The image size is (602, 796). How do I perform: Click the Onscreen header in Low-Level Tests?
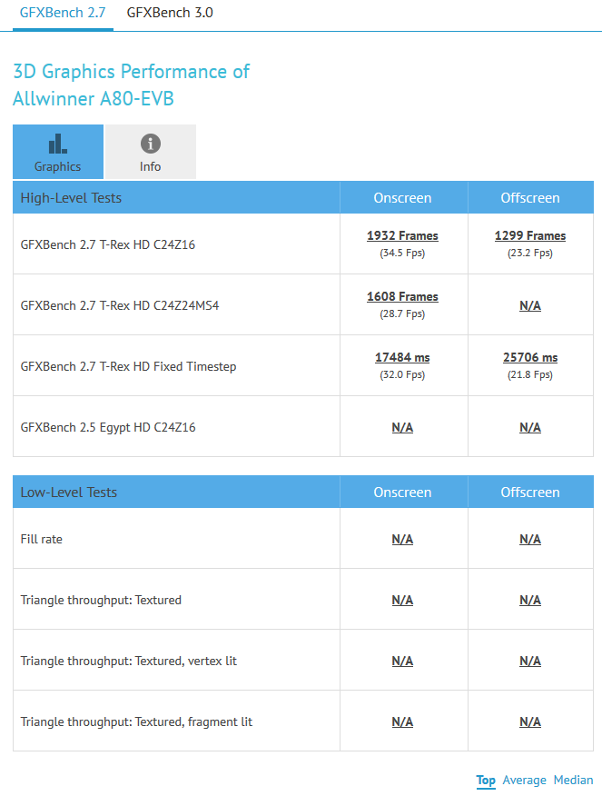402,493
